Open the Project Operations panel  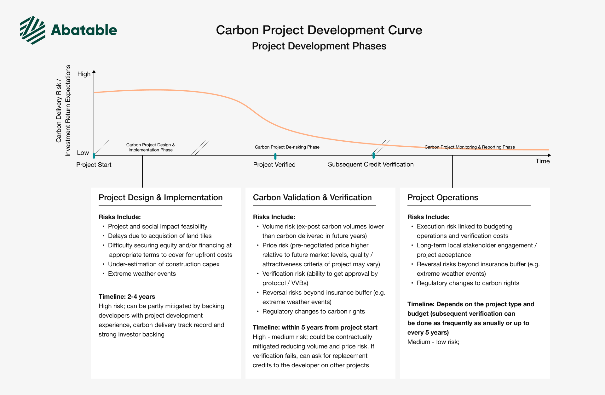(x=443, y=197)
